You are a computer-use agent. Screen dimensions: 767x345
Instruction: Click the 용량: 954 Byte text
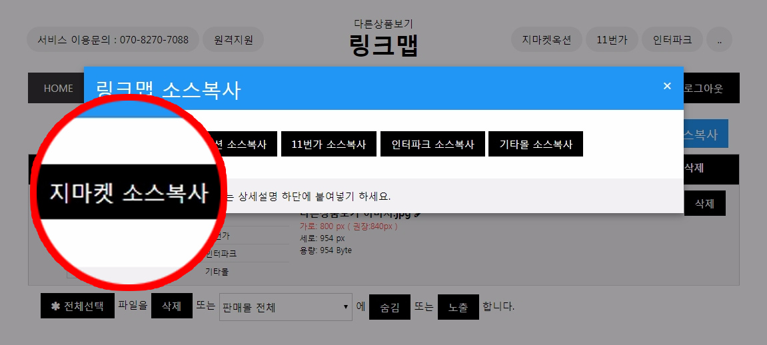[325, 250]
